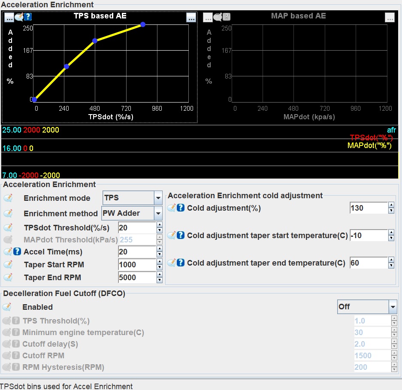Click the '25.00' afr maximum value
This screenshot has height=390, width=402.
[12, 130]
